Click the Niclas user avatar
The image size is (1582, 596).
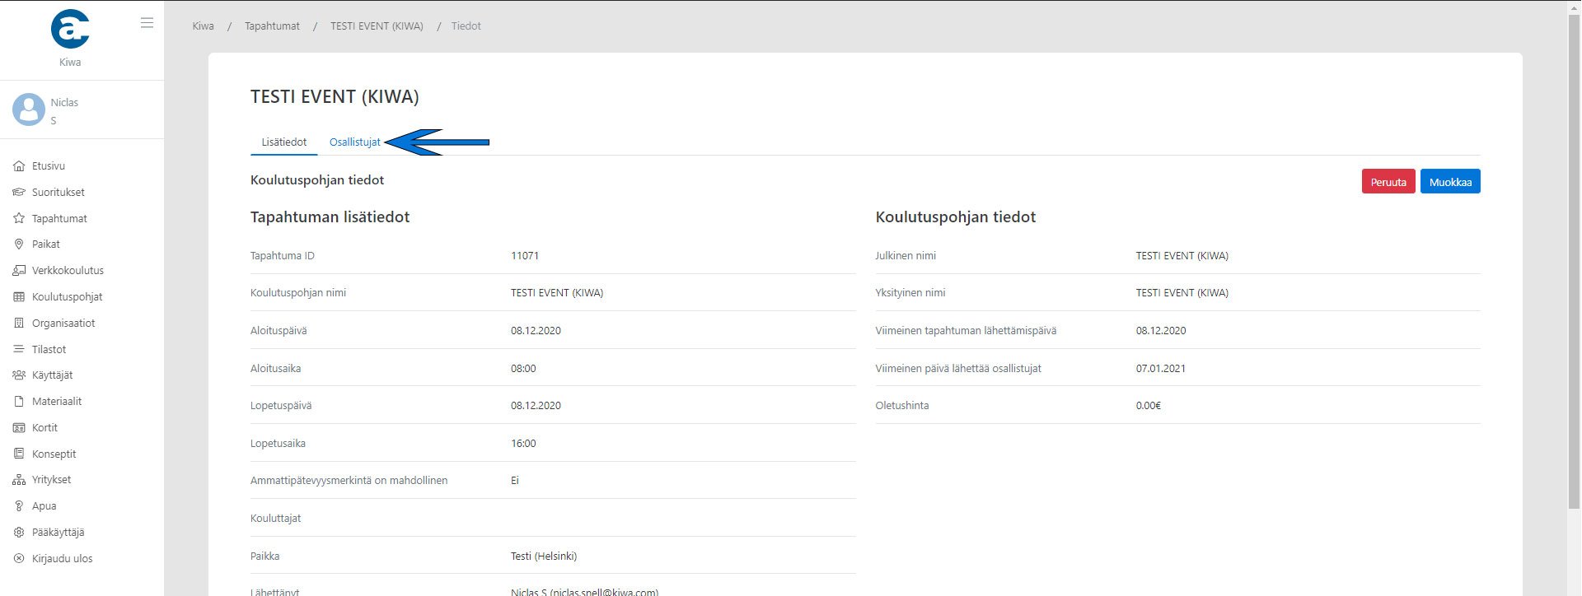(29, 109)
